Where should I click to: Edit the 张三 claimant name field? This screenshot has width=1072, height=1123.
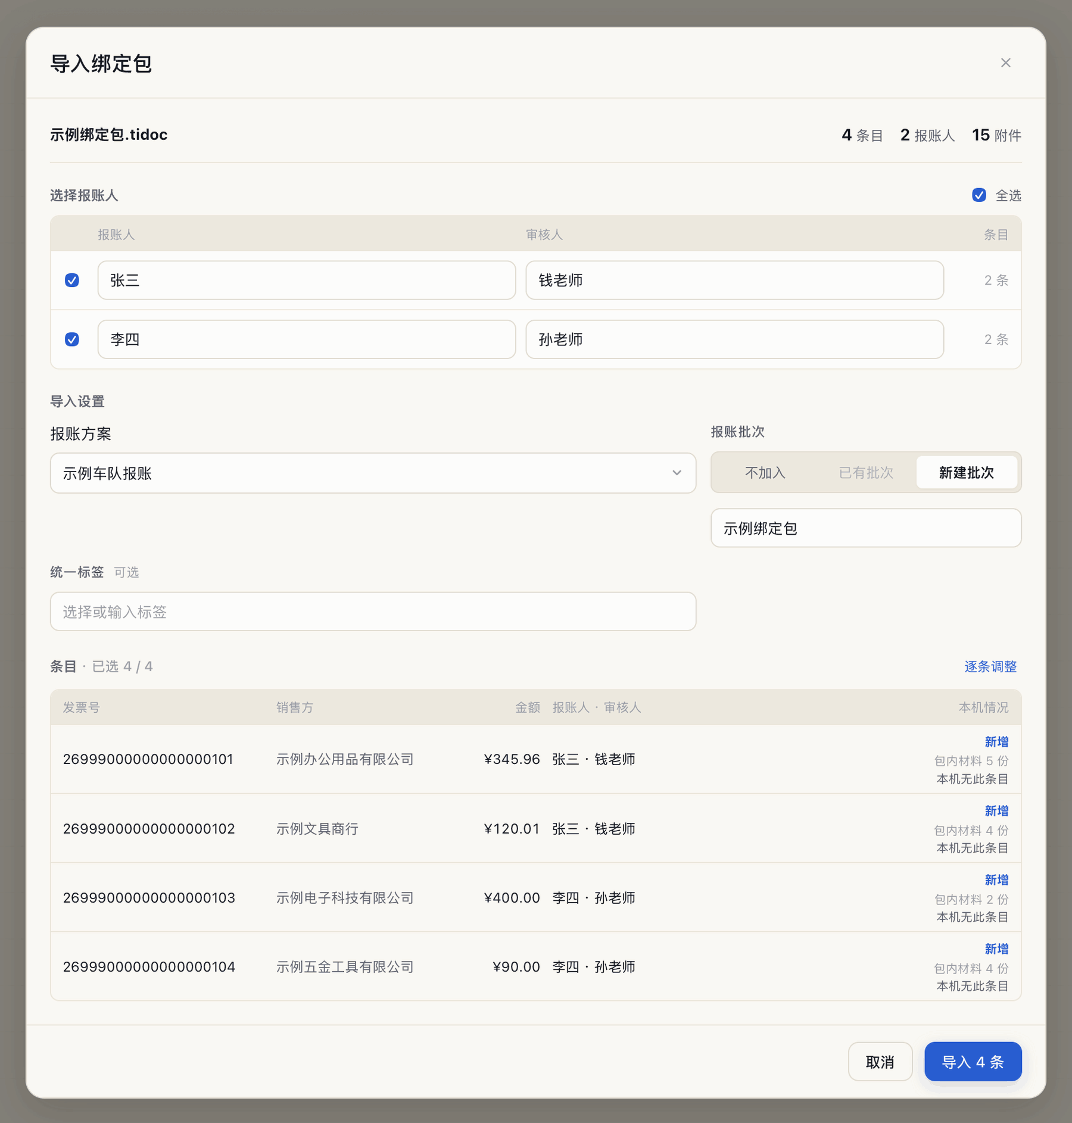pyautogui.click(x=307, y=280)
